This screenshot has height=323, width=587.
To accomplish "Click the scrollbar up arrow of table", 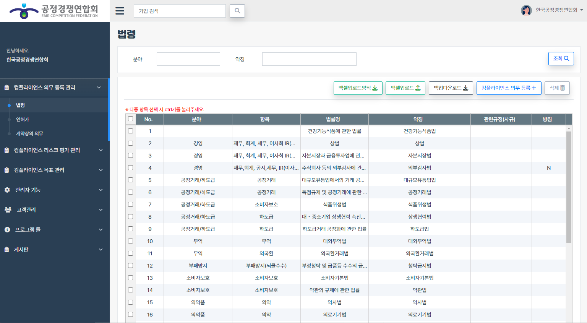I will [x=569, y=128].
